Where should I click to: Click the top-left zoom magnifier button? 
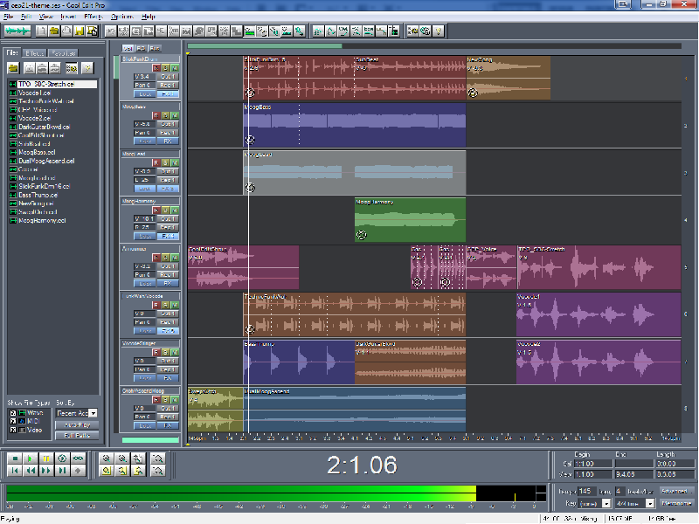106,458
